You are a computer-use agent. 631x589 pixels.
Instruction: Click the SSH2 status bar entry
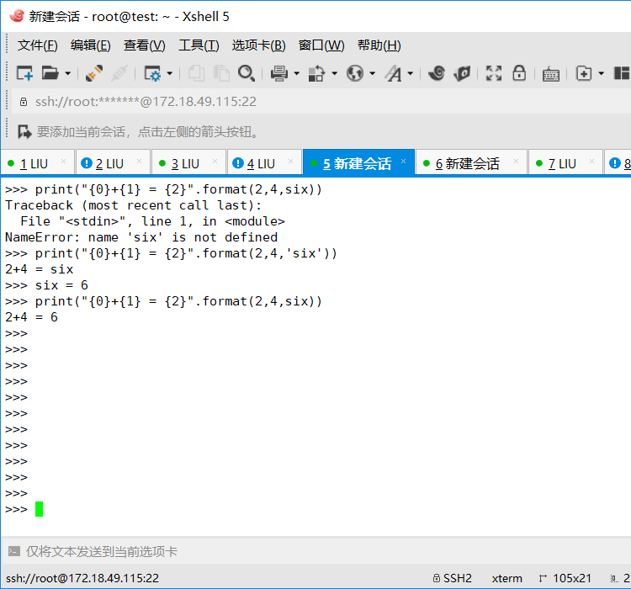(453, 578)
